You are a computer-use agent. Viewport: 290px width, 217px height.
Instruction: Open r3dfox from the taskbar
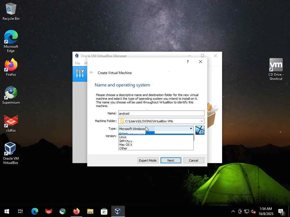coord(49,211)
